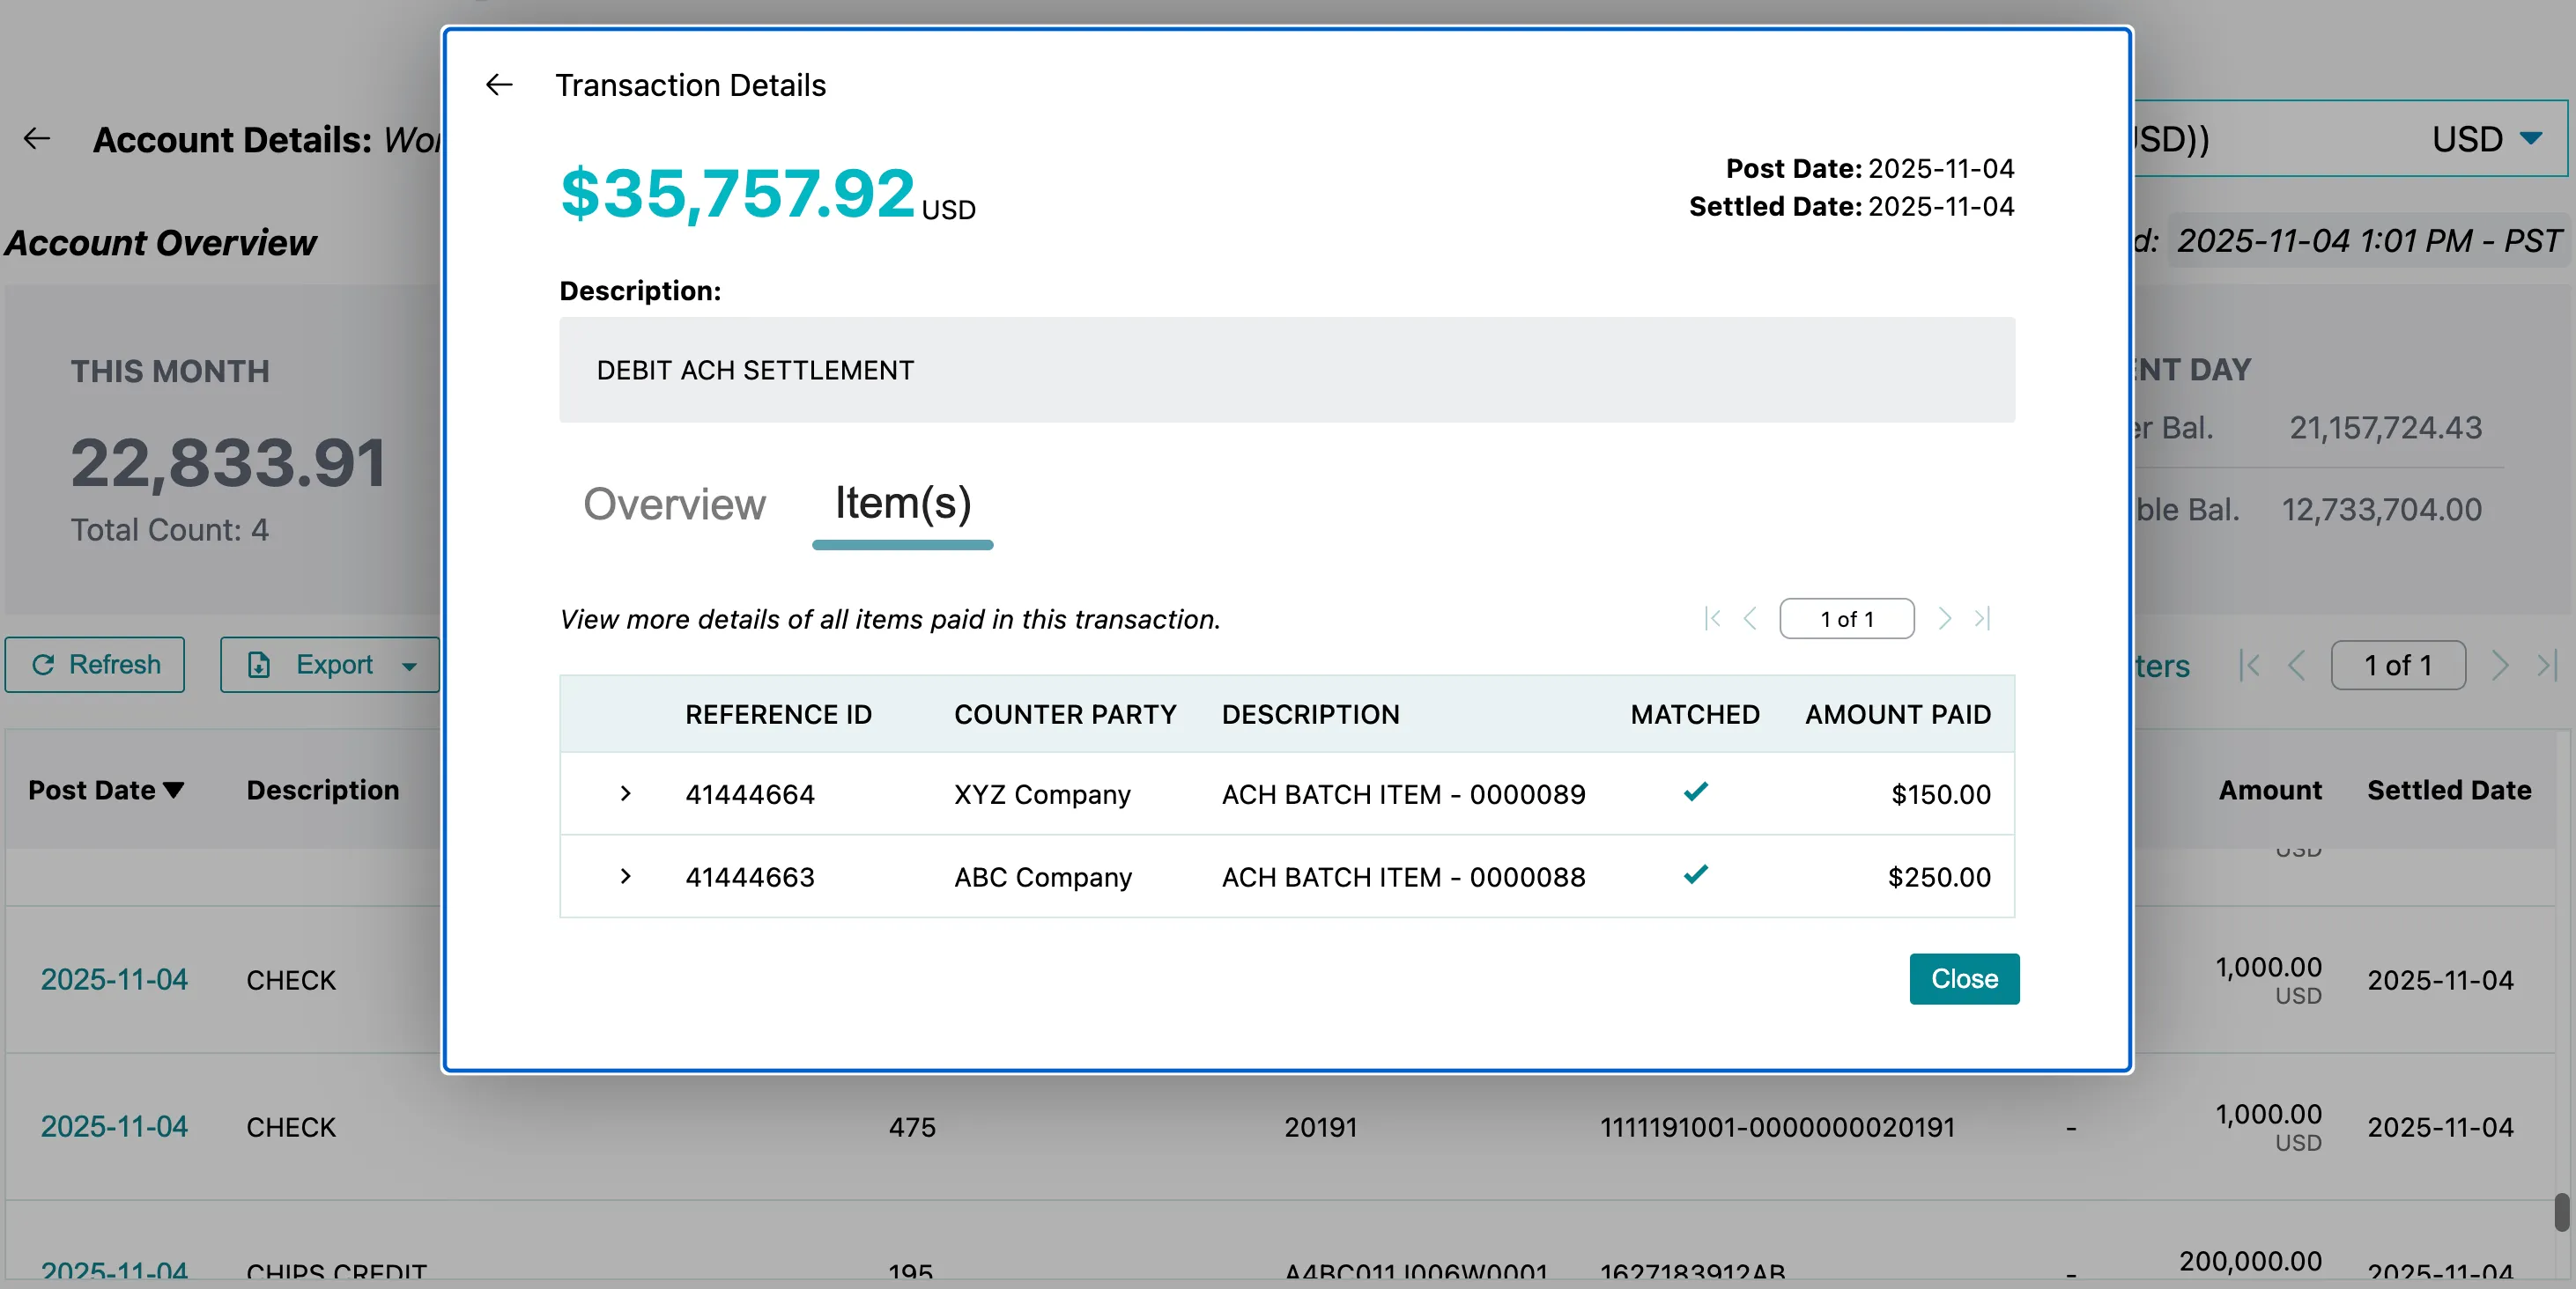Click ACH BATCH ITEM - 0000088 description
Image resolution: width=2576 pixels, height=1289 pixels.
(x=1403, y=877)
